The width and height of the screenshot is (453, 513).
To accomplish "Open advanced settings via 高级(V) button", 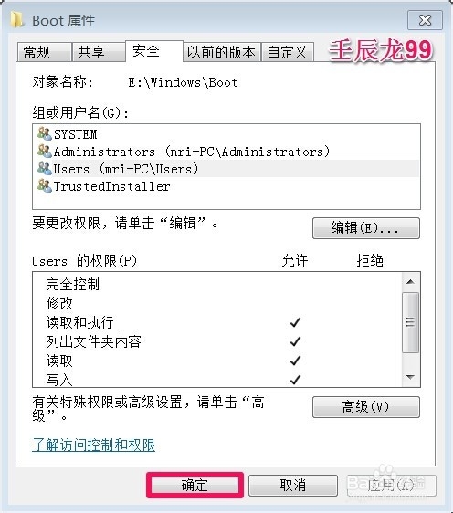I will pos(366,407).
